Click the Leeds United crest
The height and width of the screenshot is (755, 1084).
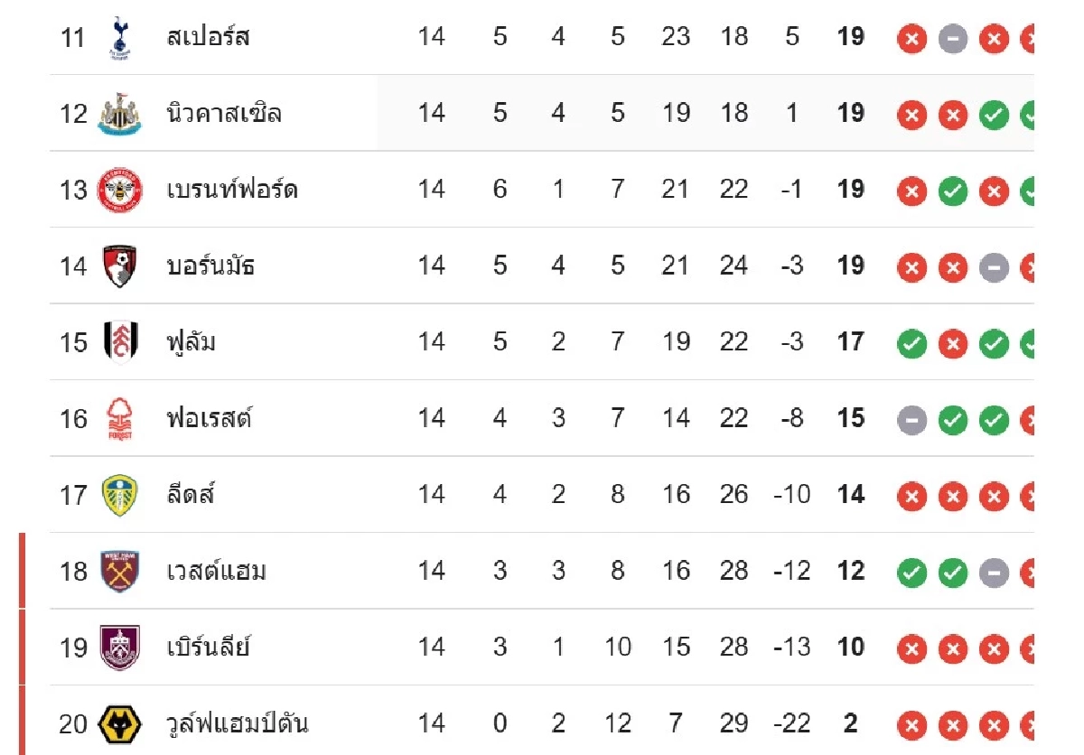119,495
